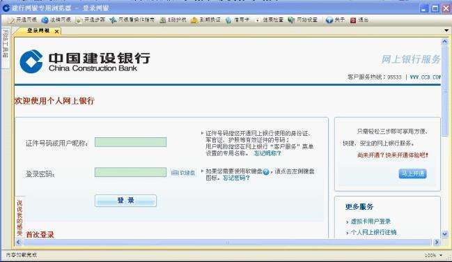452x262 pixels.
Task: Click the horizontal scrollbar left arrow
Action: (x=18, y=242)
